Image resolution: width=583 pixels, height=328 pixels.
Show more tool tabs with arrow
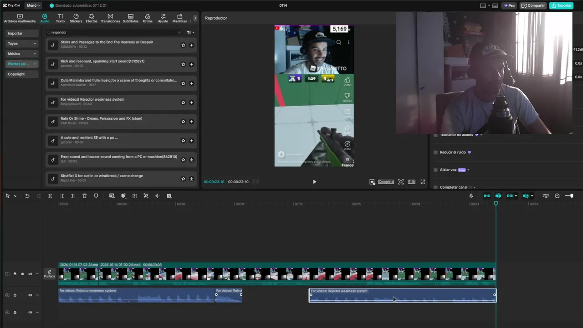click(x=195, y=18)
